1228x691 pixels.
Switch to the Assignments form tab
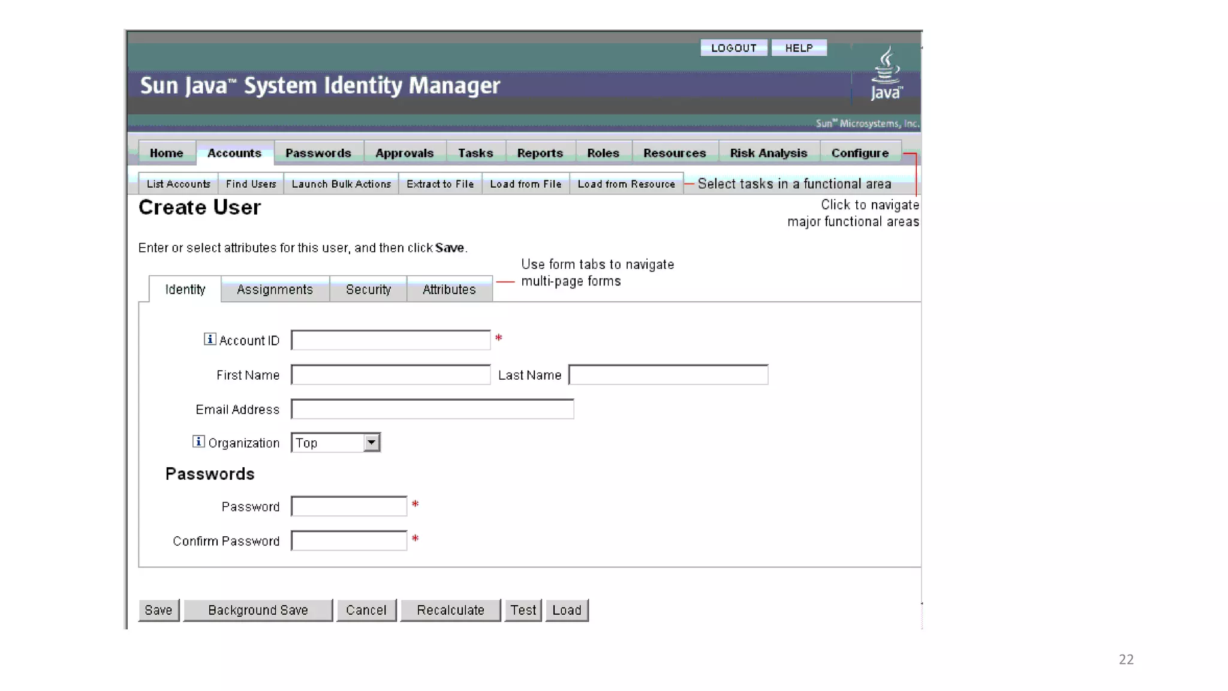(275, 290)
